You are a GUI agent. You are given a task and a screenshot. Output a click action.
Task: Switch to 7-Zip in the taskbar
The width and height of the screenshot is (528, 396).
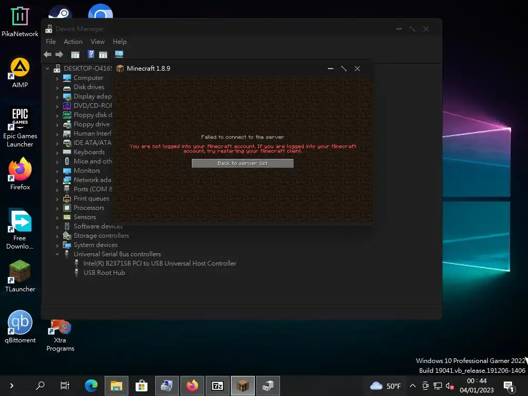coord(218,386)
